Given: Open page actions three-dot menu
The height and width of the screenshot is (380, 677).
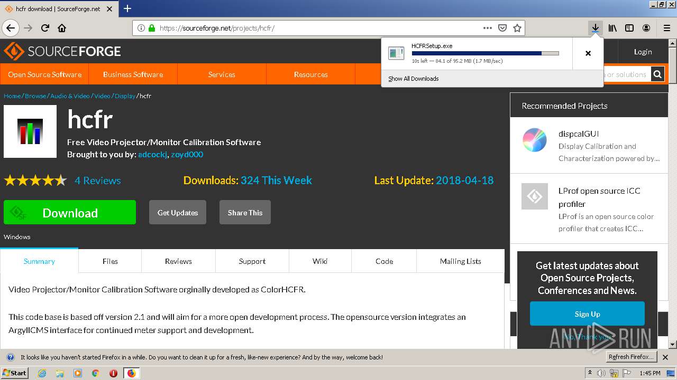Looking at the screenshot, I should click(x=488, y=28).
